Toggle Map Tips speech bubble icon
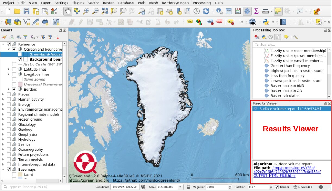Image resolution: width=332 pixels, height=191 pixels. coord(278,11)
